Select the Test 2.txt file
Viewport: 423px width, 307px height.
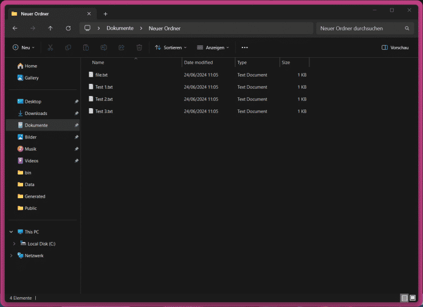click(x=104, y=99)
